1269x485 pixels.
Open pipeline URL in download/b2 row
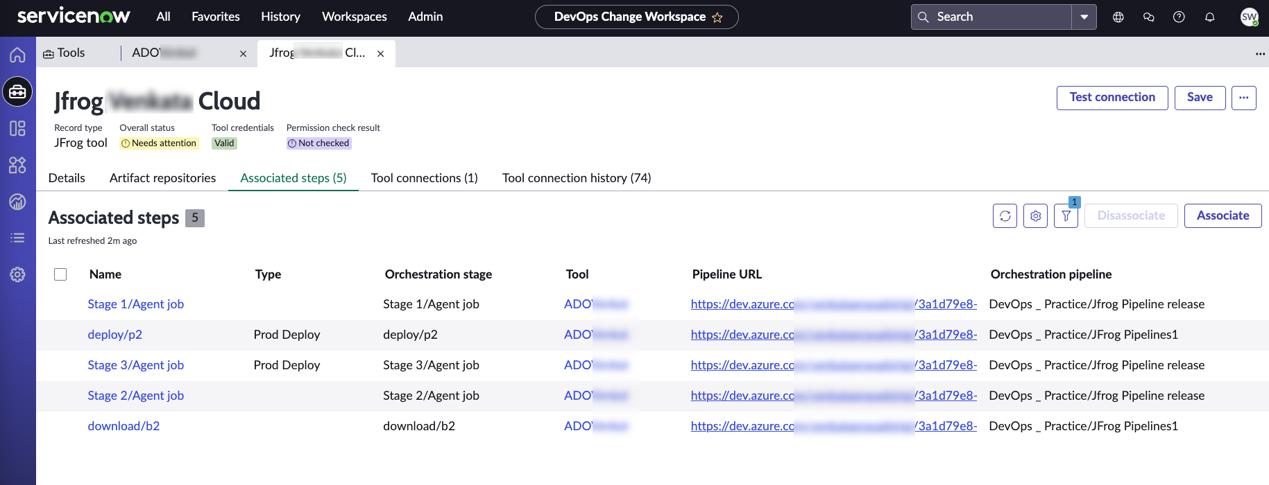click(x=833, y=426)
